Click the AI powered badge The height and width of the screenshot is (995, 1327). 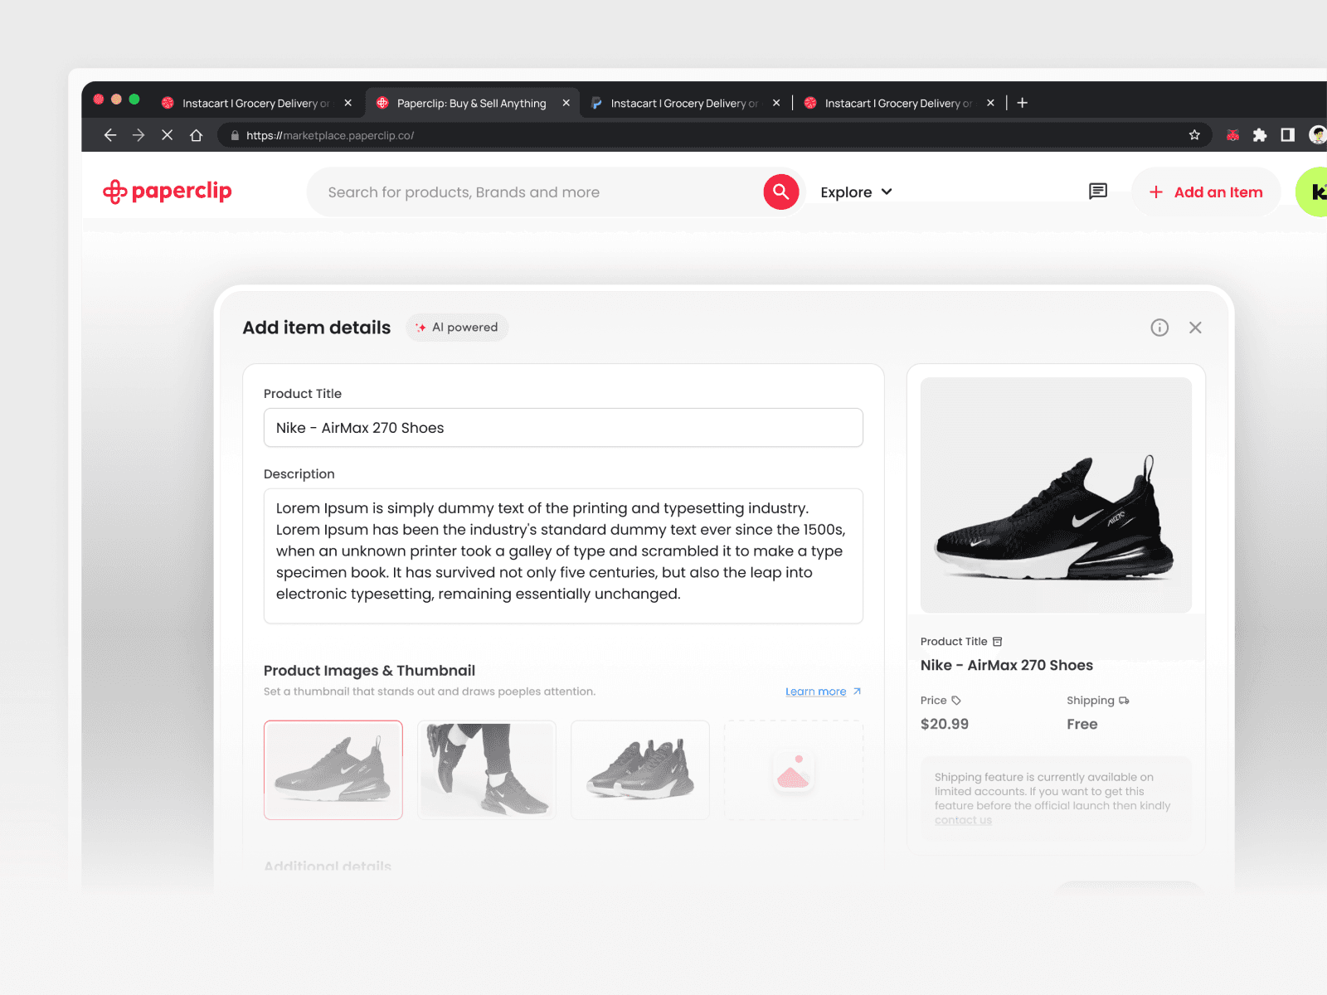[457, 328]
